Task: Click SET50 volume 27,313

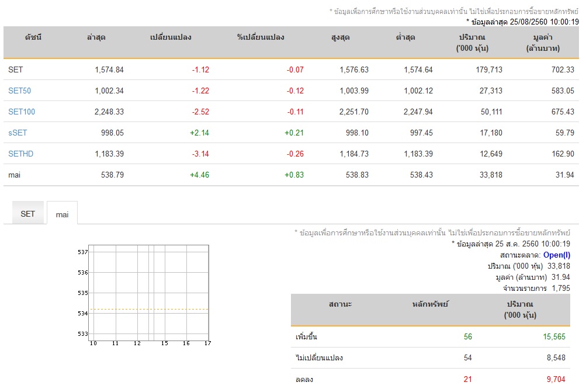Action: tap(491, 91)
